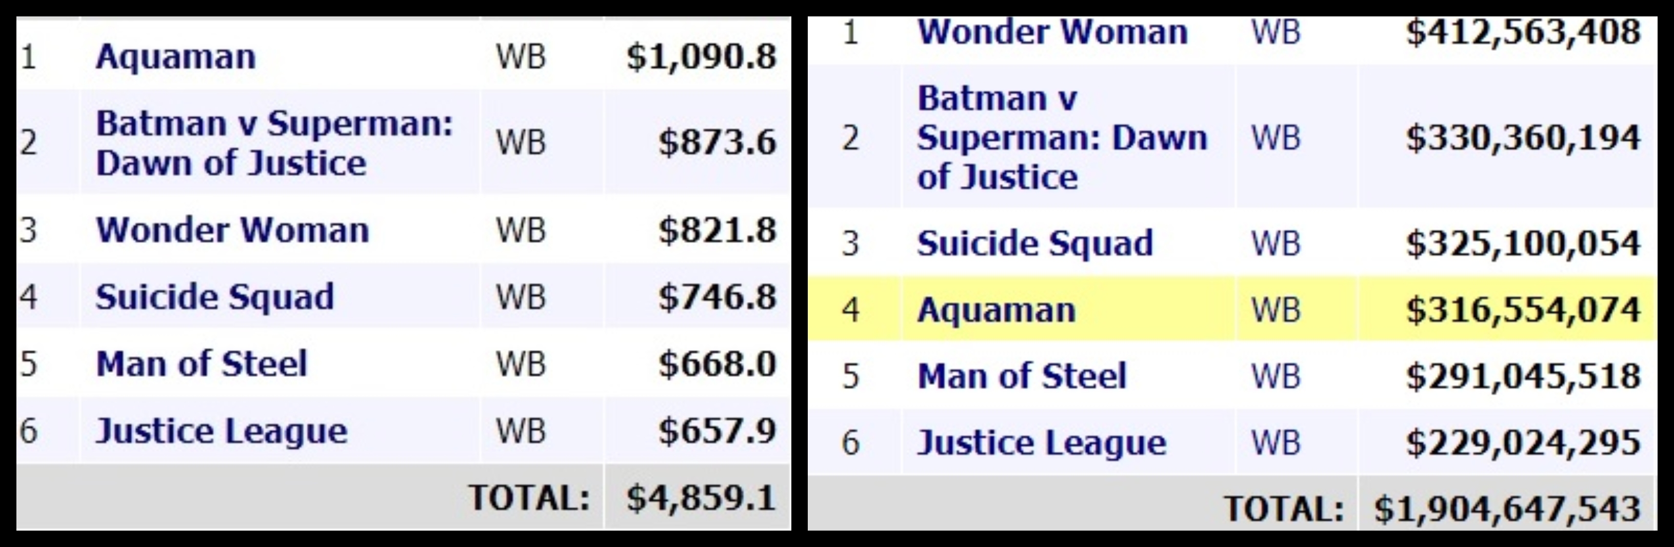The height and width of the screenshot is (547, 1674).
Task: Open the Wonder Woman link beside $412,563,408
Action: click(1052, 32)
